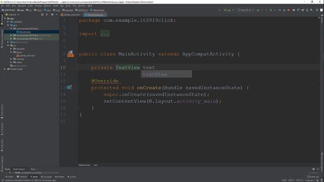Expand the Build completed successfully node
The width and height of the screenshot is (324, 182).
tap(10, 173)
